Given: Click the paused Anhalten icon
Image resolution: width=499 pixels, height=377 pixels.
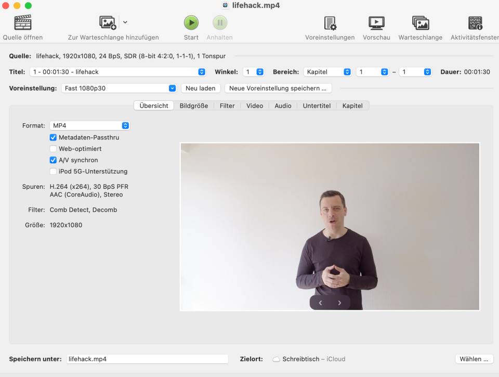Looking at the screenshot, I should pyautogui.click(x=219, y=22).
